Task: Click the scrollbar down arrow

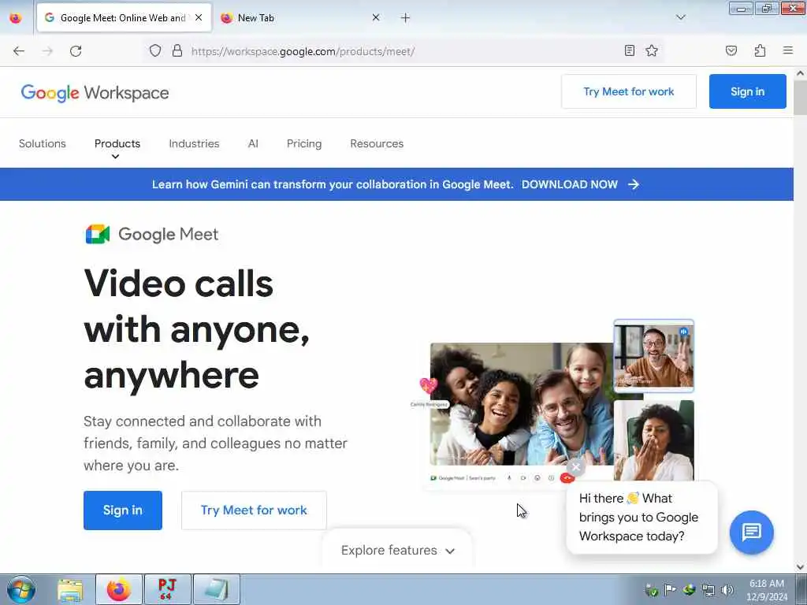Action: (800, 567)
